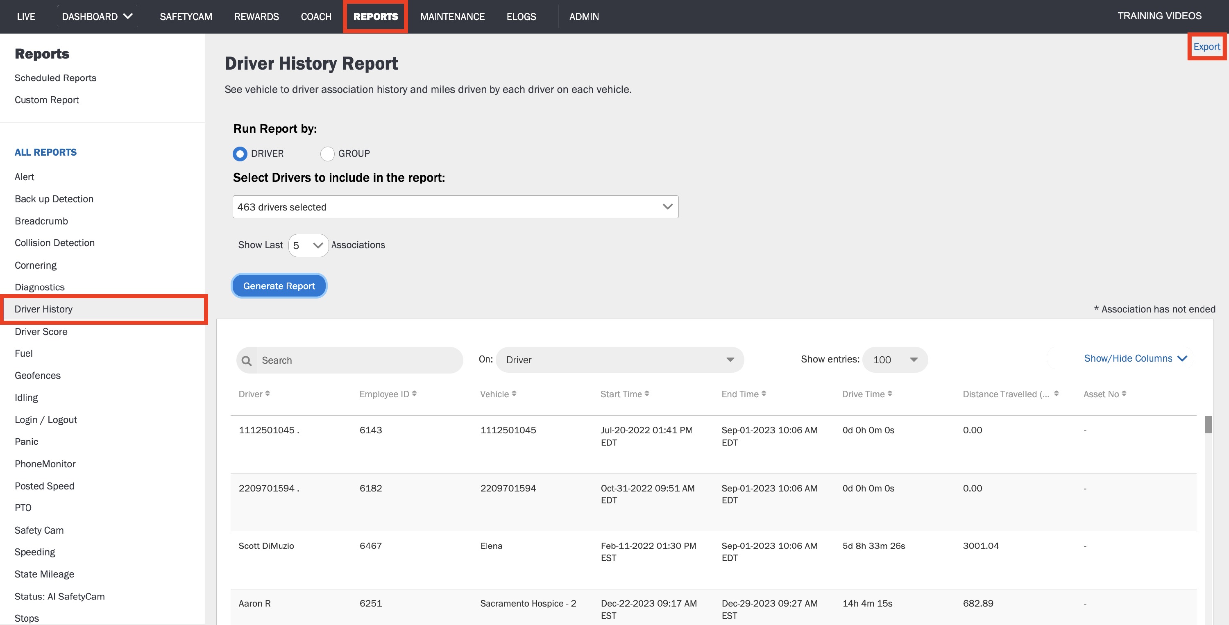Open the Status: AI SafetyCam report

coord(60,596)
